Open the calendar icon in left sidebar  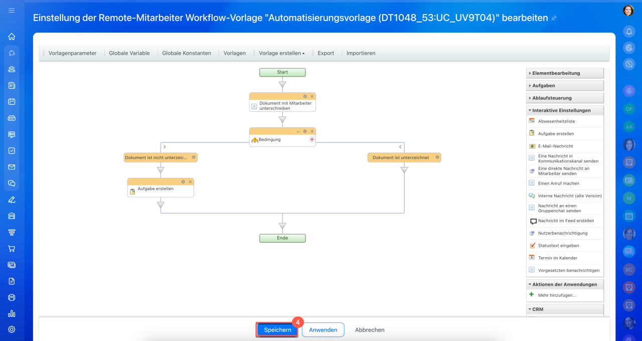tap(12, 101)
